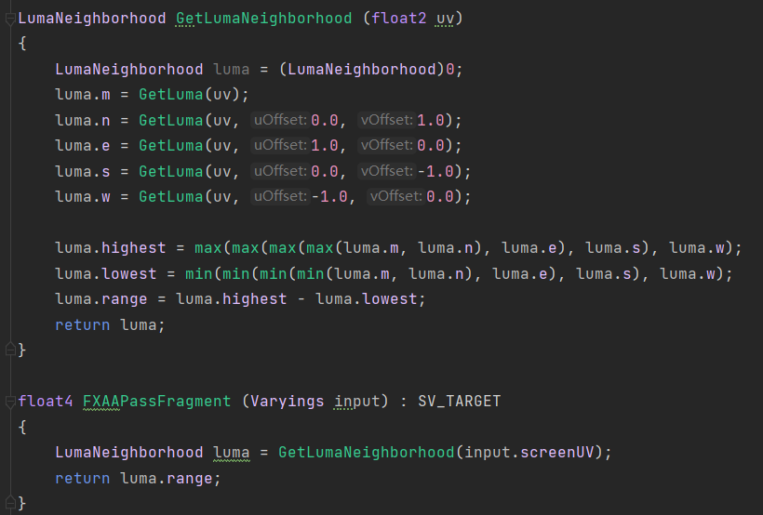Screen dimensions: 763x515
Task: Click the GetLumaNeighborhood function name in declaration
Action: (x=263, y=19)
